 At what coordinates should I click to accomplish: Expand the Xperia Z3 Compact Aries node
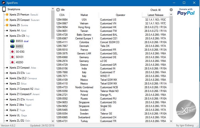[7, 68]
